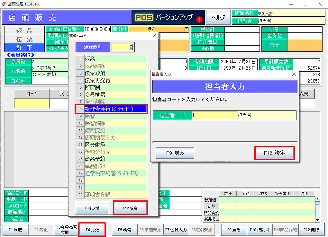Click the 担当者コード input field
The image size is (328, 237).
click(214, 115)
